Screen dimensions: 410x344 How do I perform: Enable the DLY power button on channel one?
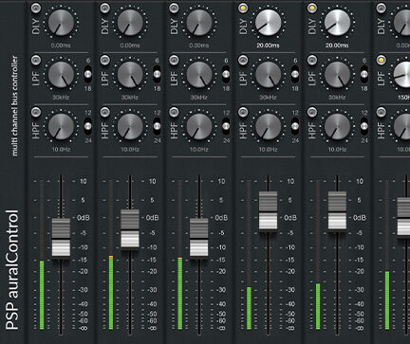point(36,8)
